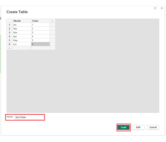166x142 pixels.
Task: Select the Month column header
Action: tap(22, 21)
